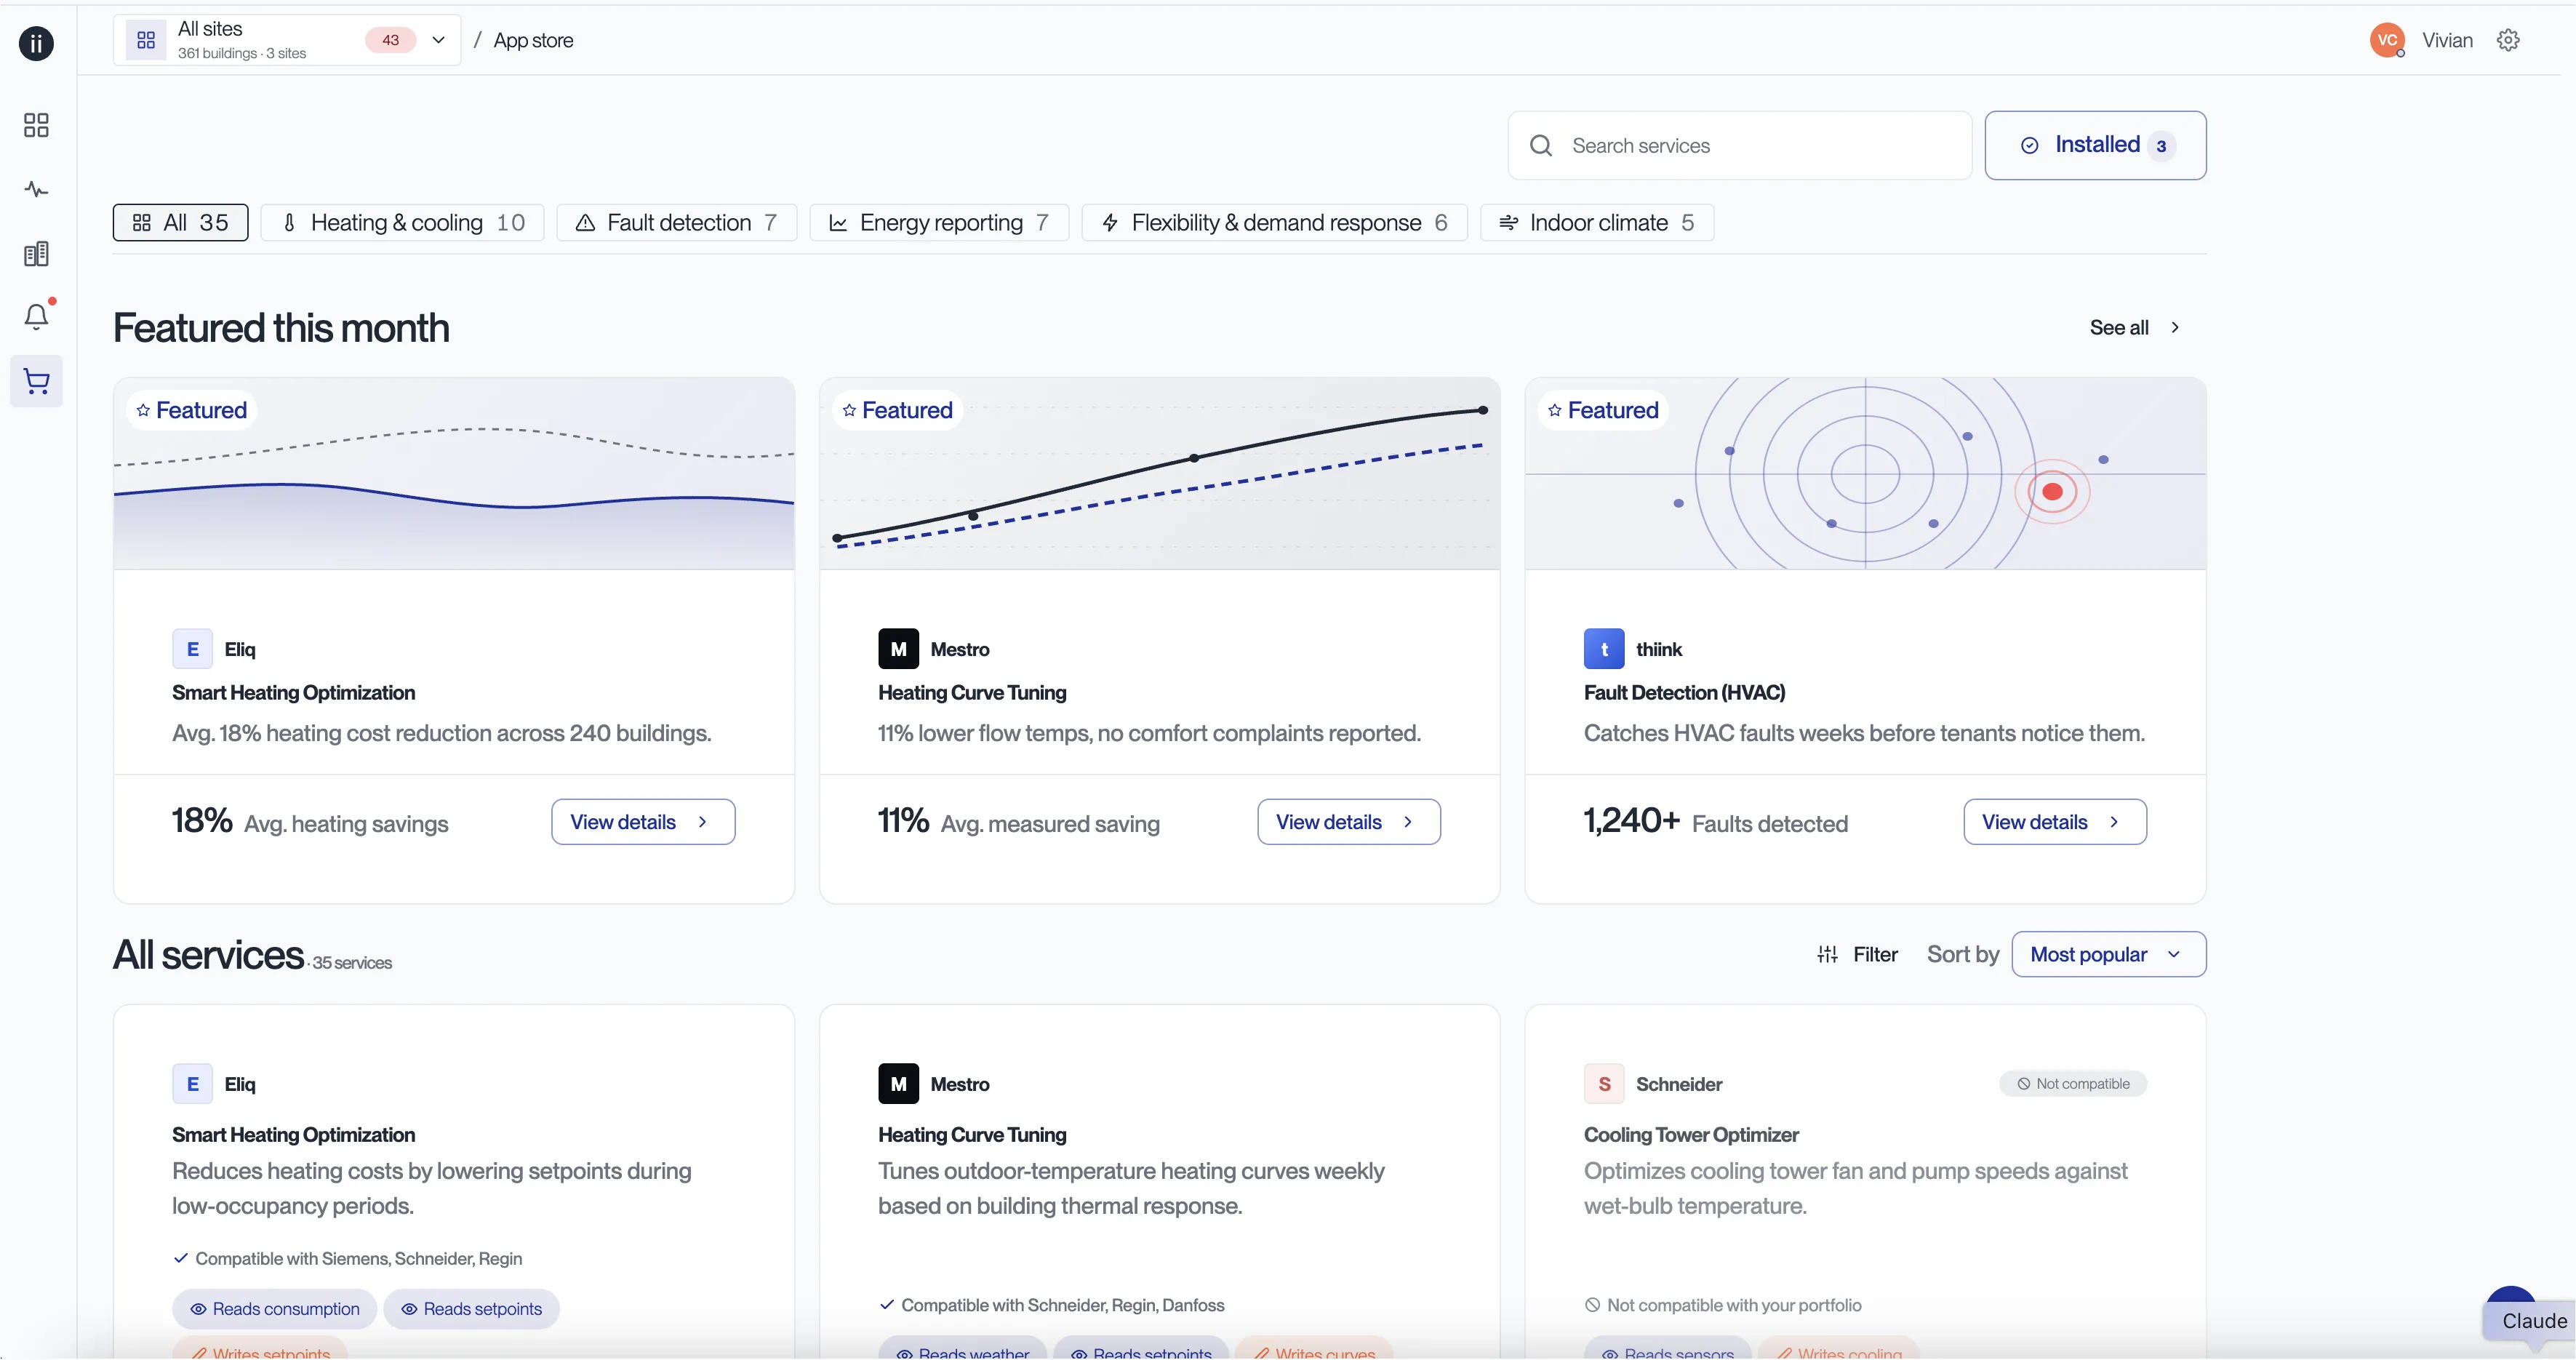The width and height of the screenshot is (2576, 1360).
Task: Click the Featured badge on thiink card
Action: coord(1603,411)
